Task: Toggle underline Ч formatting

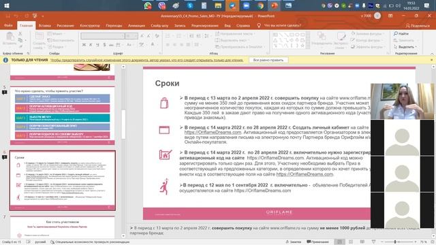Action: pyautogui.click(x=97, y=45)
